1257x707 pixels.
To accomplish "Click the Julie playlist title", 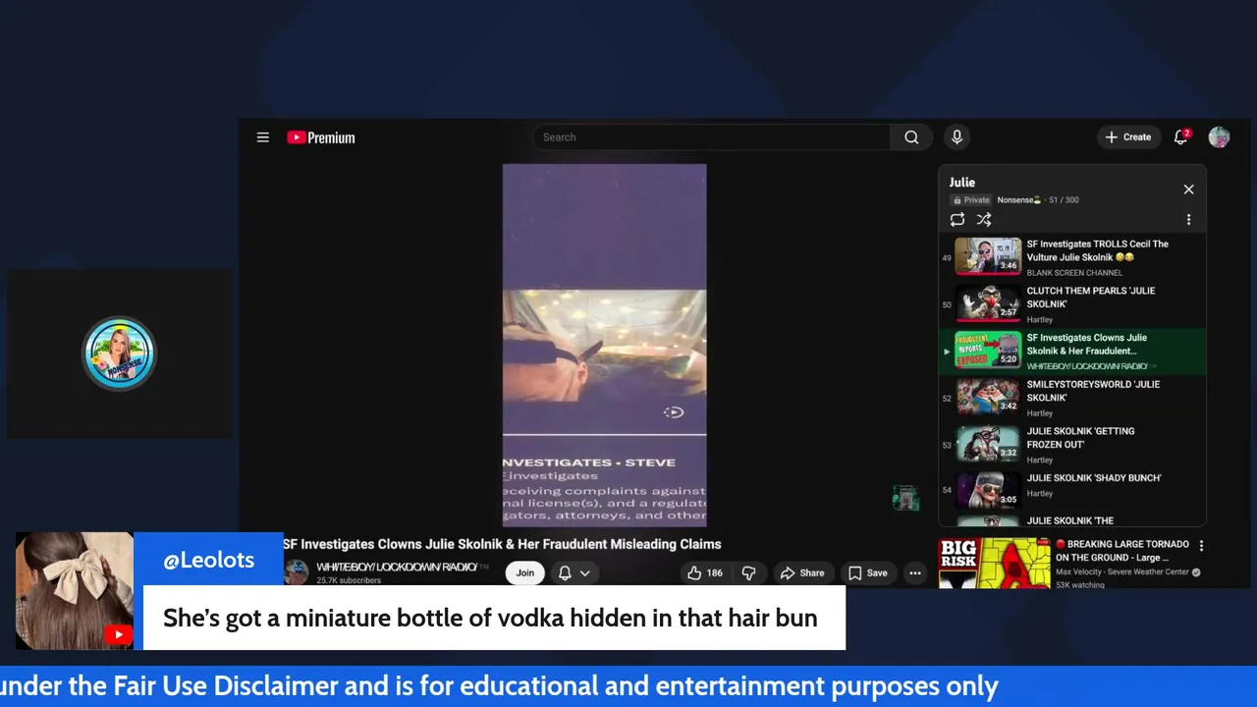I will 962,182.
